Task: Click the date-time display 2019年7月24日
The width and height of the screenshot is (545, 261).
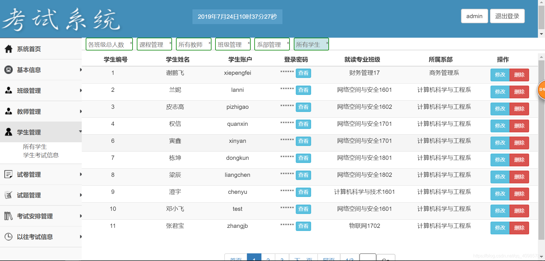Action: pyautogui.click(x=237, y=16)
